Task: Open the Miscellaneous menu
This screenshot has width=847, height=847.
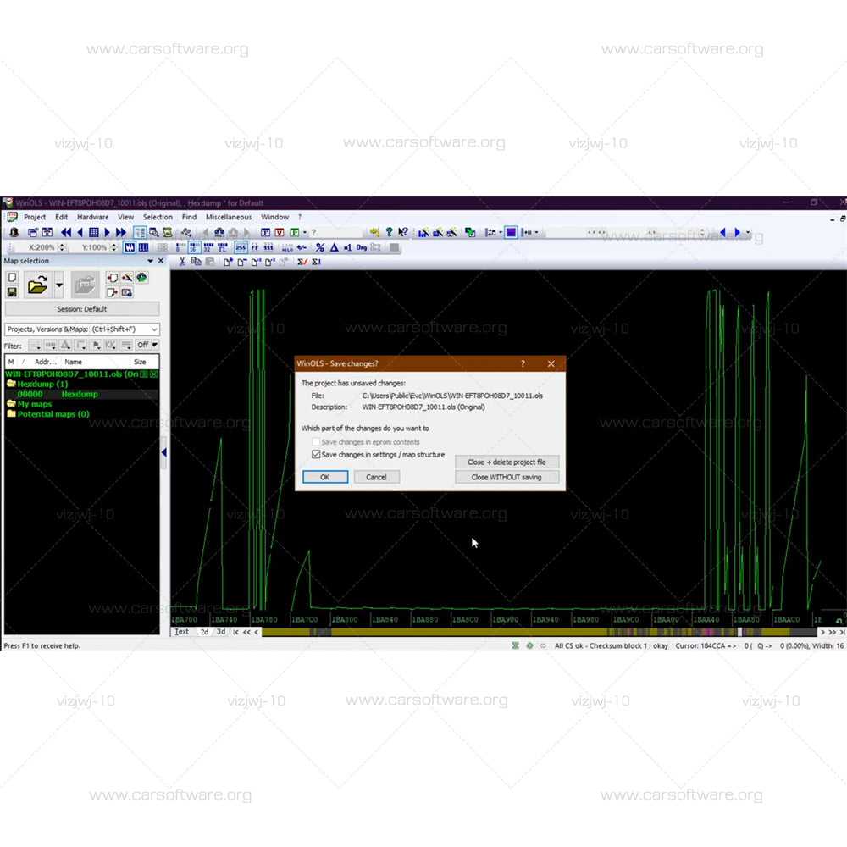Action: point(229,217)
